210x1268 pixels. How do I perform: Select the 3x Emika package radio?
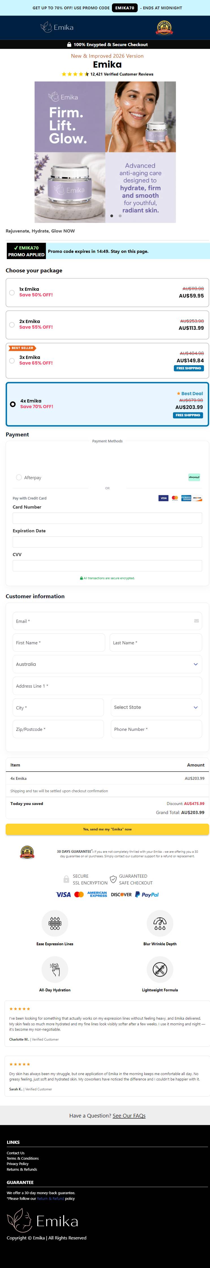12,360
